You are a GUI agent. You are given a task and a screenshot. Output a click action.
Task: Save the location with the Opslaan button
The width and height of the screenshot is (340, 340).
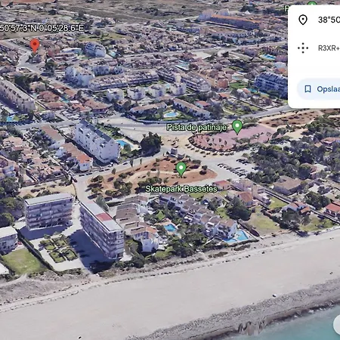pyautogui.click(x=319, y=89)
